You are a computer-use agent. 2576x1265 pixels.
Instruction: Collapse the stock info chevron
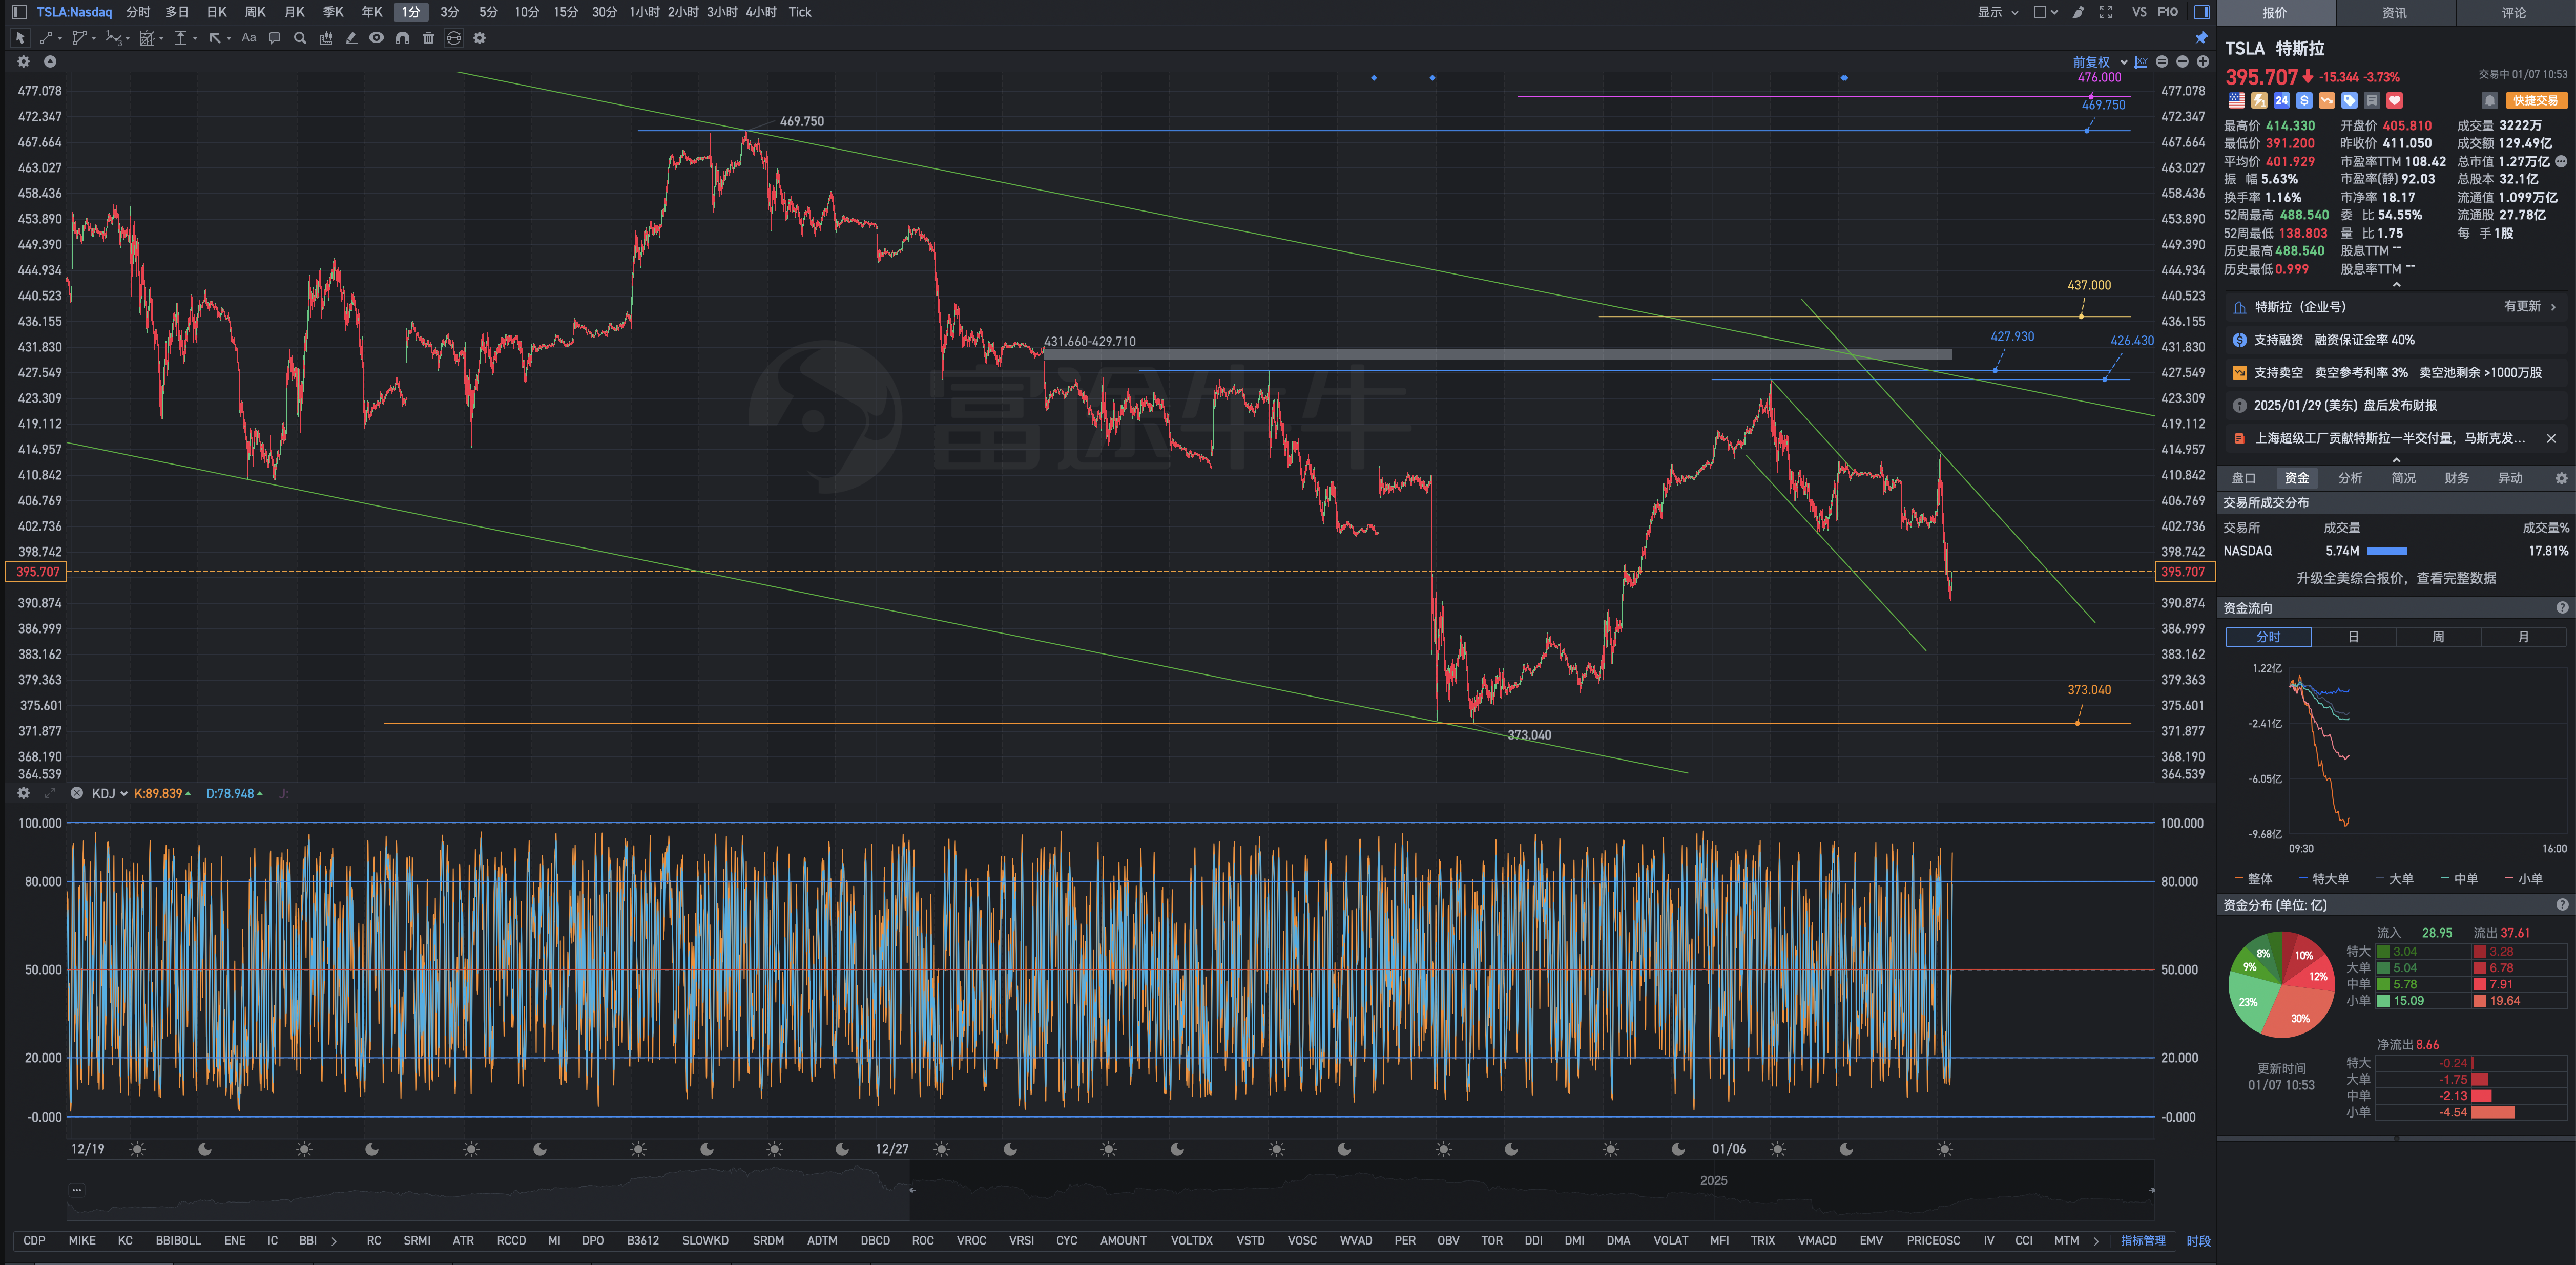click(2396, 285)
